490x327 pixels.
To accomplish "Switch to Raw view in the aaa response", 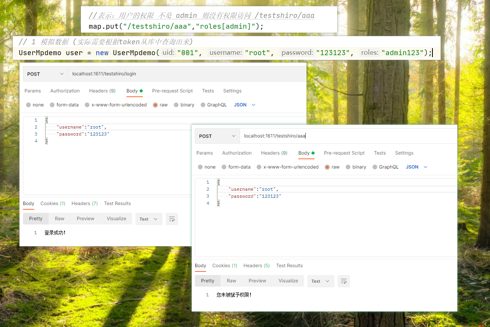I will tap(231, 281).
